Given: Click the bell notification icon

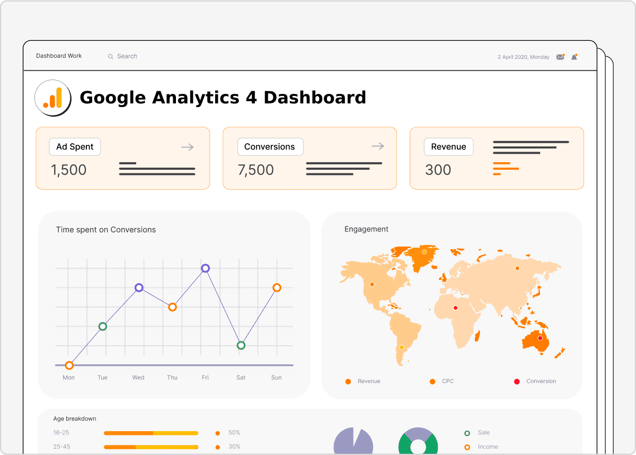Looking at the screenshot, I should (574, 56).
